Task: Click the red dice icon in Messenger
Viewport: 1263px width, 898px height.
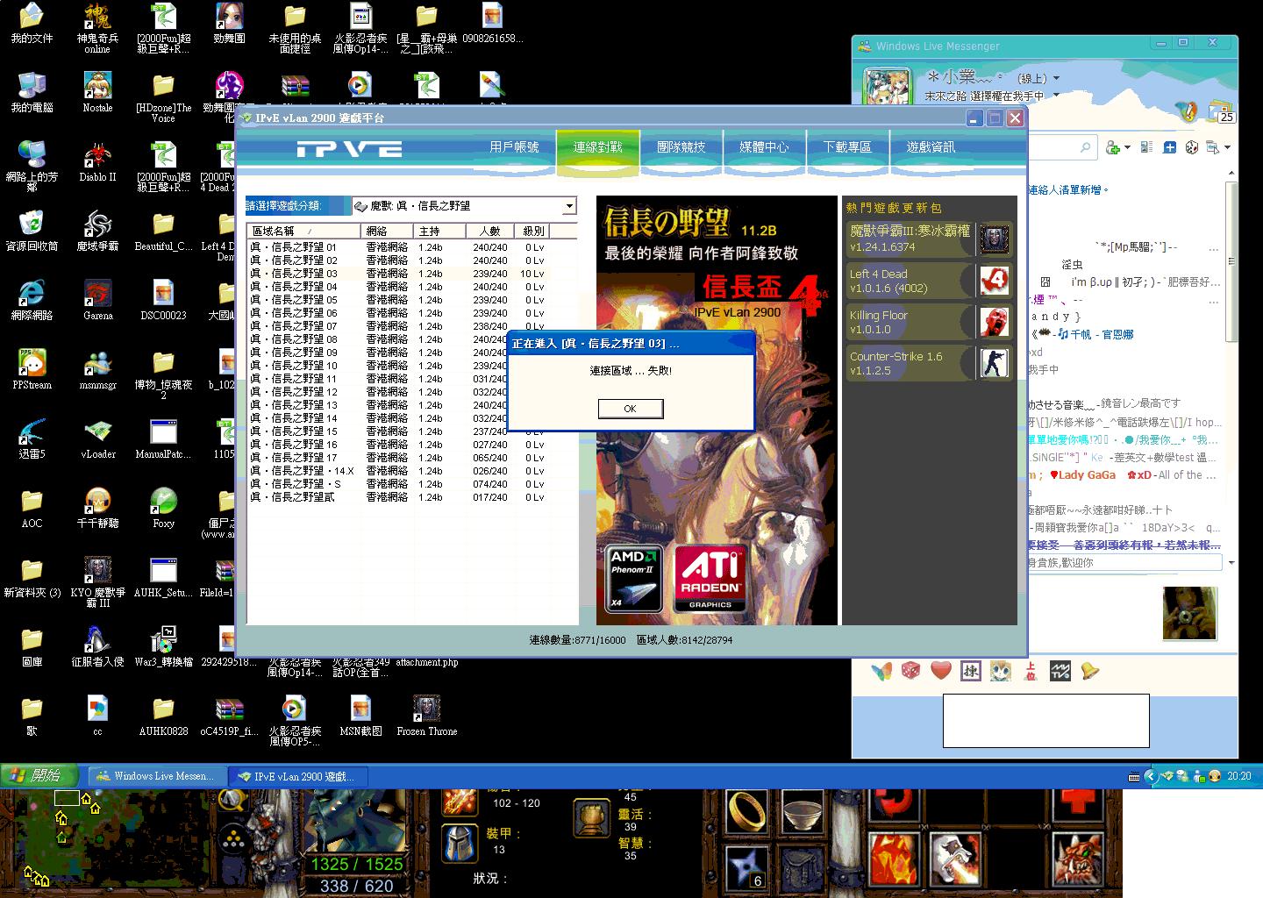Action: point(911,671)
